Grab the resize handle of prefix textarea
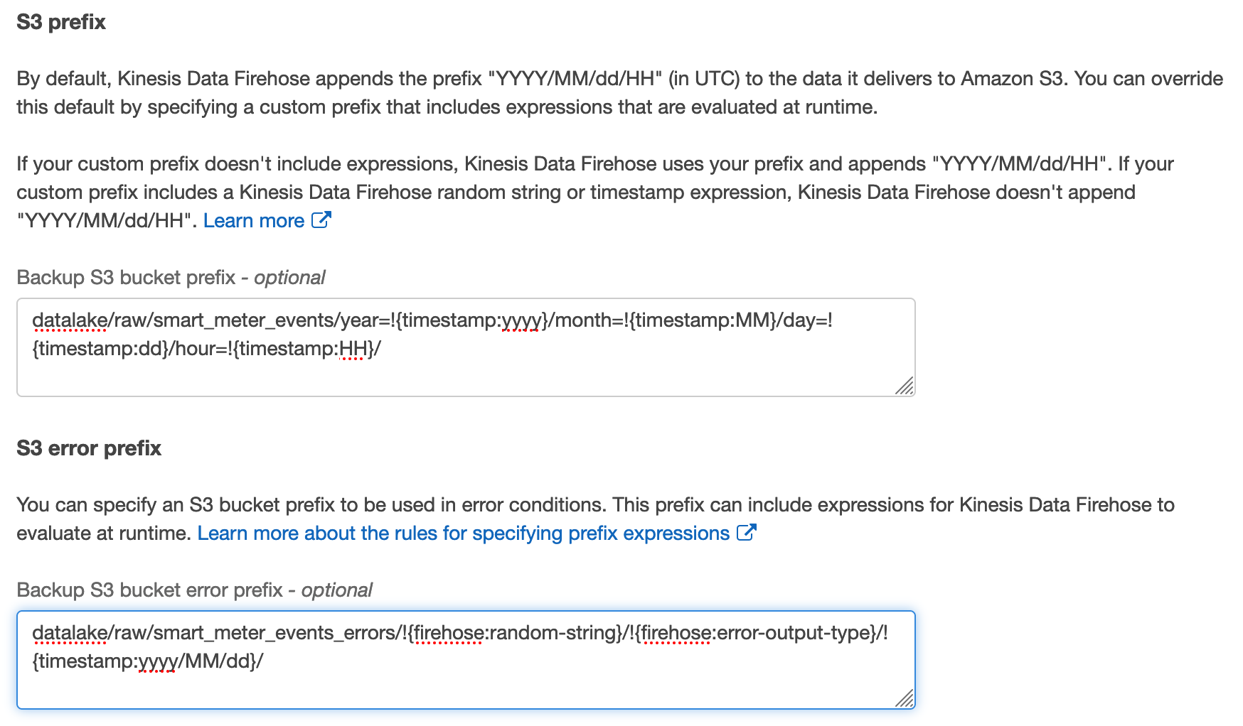The width and height of the screenshot is (1243, 726). pos(904,386)
